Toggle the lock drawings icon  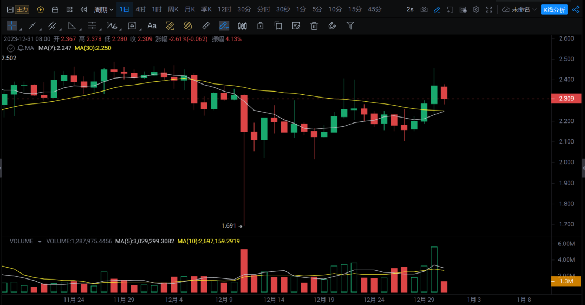pyautogui.click(x=261, y=25)
